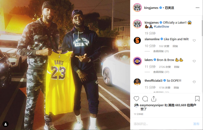Like the lakers comment heart
This screenshot has height=130, width=203.
(194, 61)
